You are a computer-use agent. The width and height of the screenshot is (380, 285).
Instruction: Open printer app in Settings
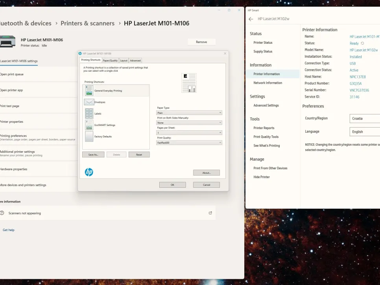coord(39,90)
